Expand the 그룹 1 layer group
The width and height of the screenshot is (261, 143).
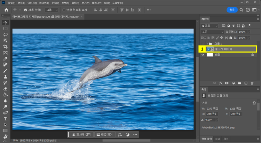click(x=207, y=43)
